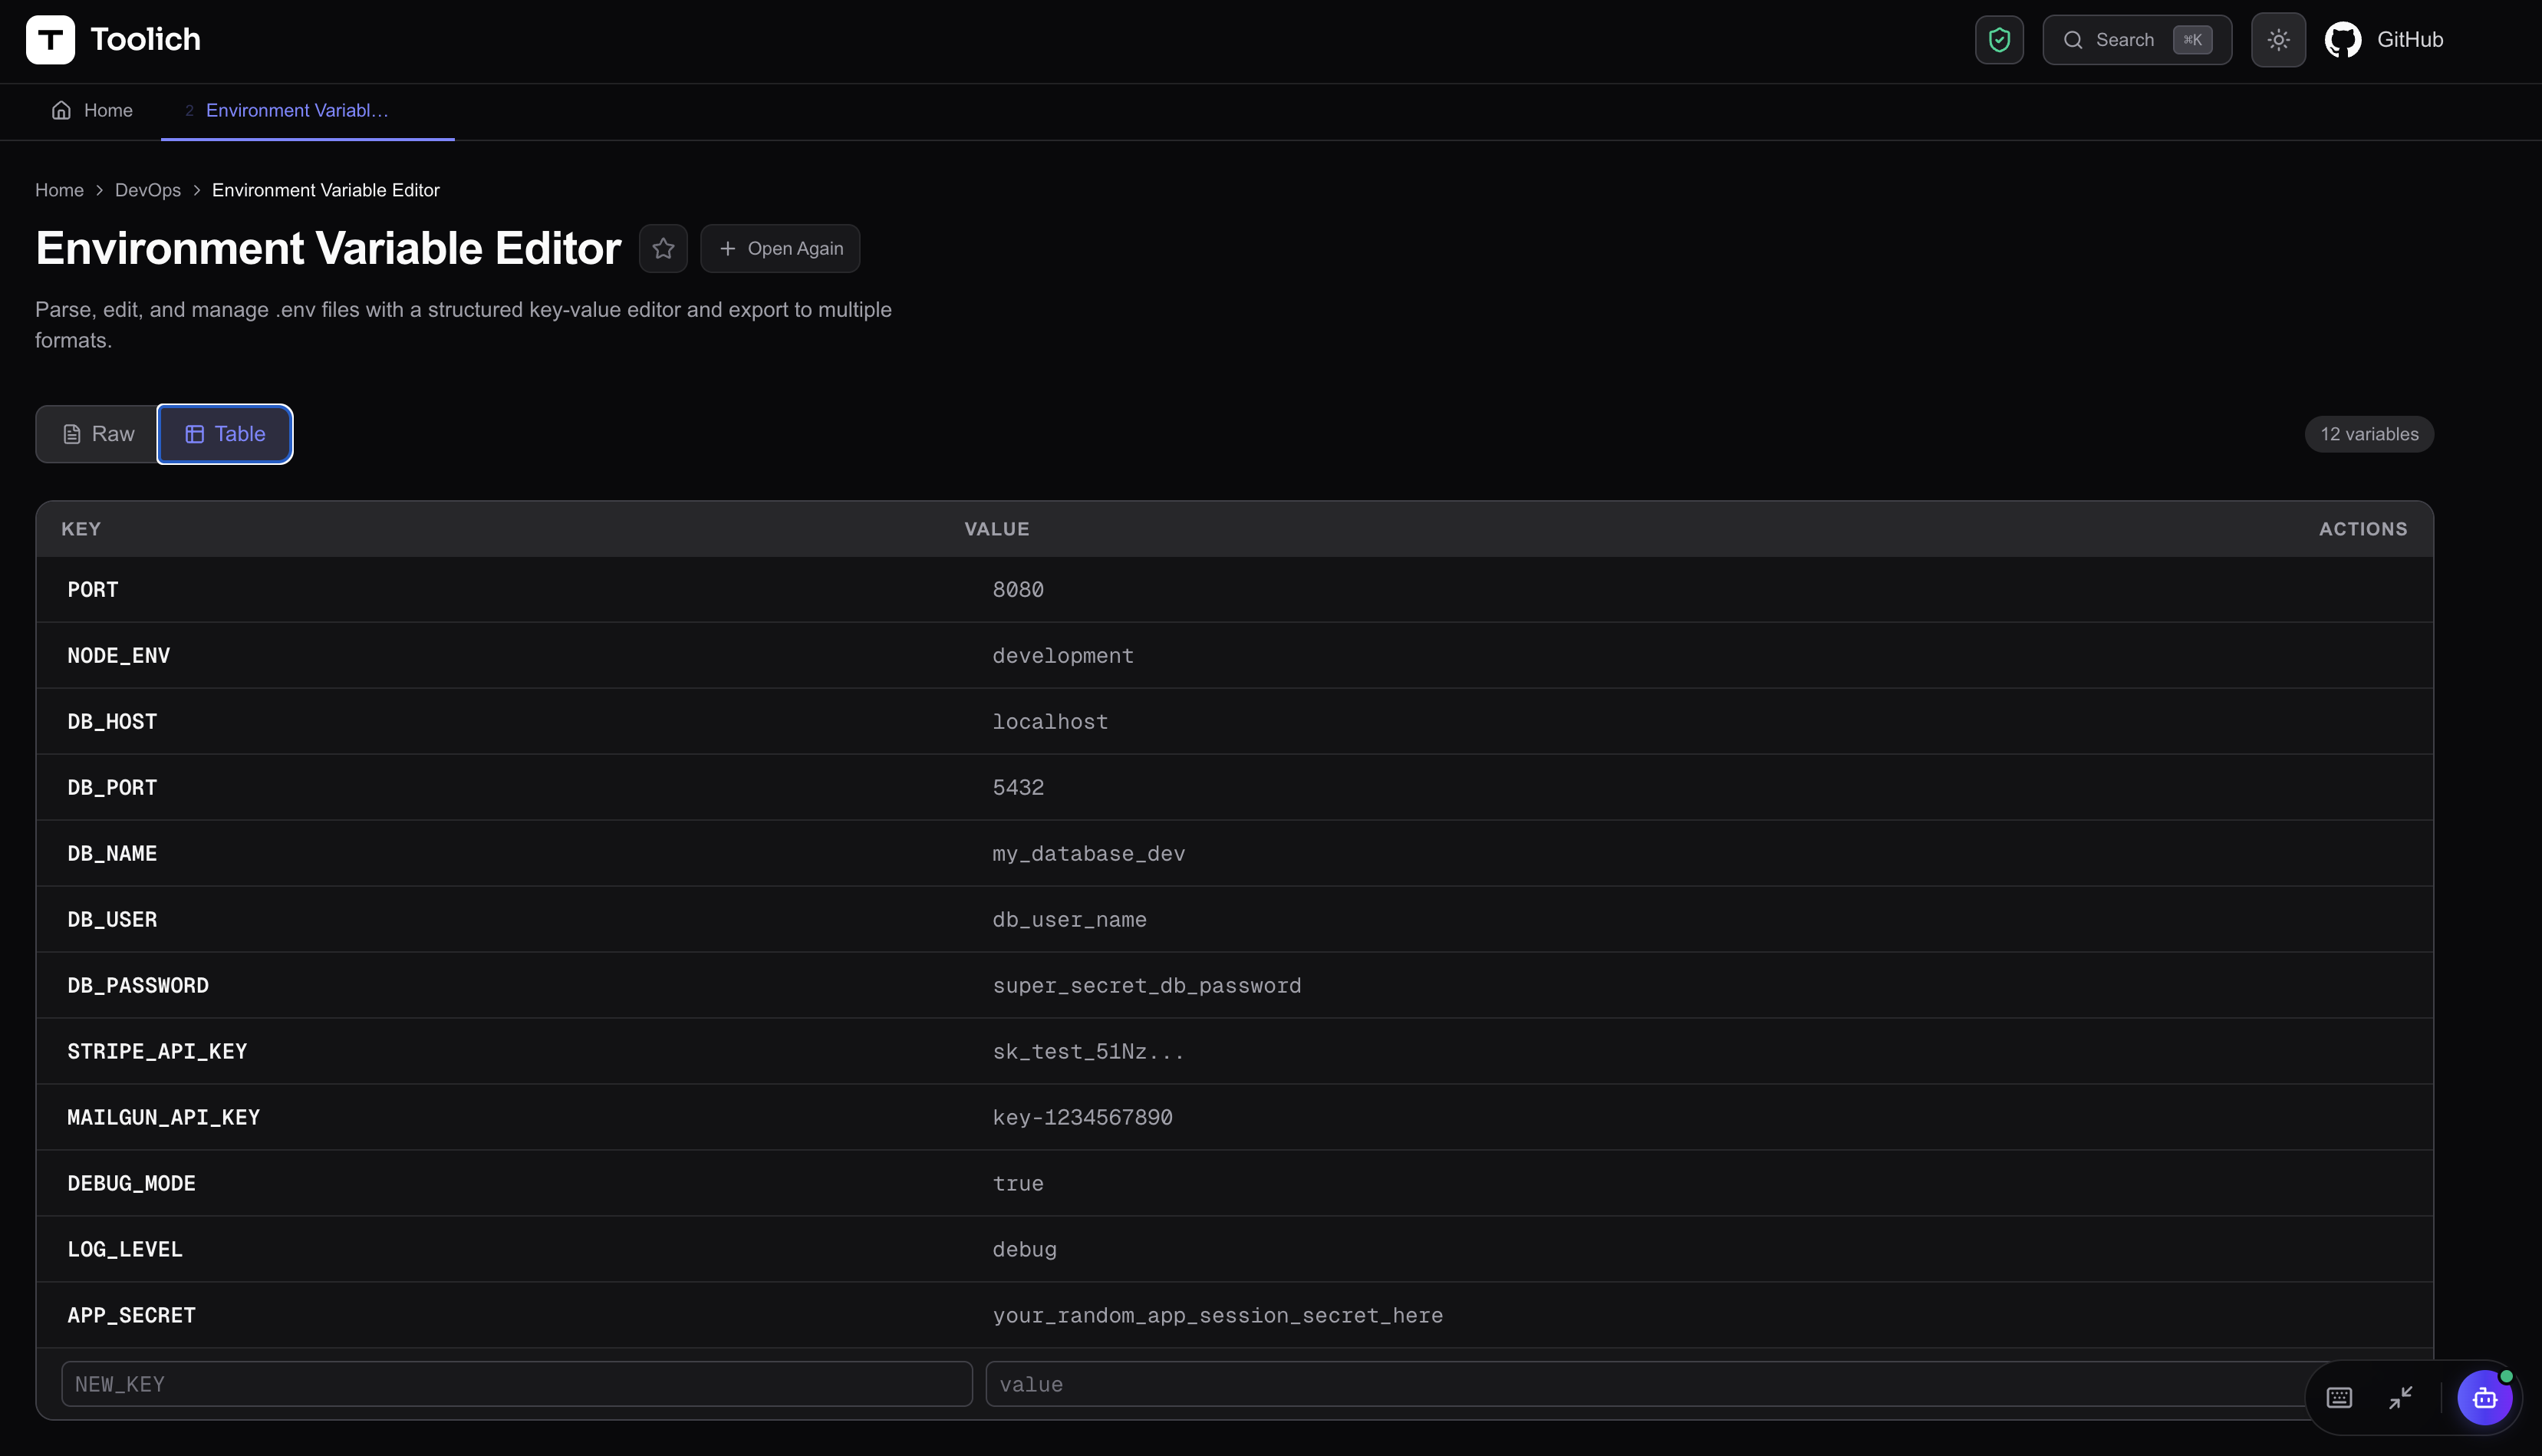2542x1456 pixels.
Task: Select the my_database_dev value cell
Action: [x=1088, y=854]
